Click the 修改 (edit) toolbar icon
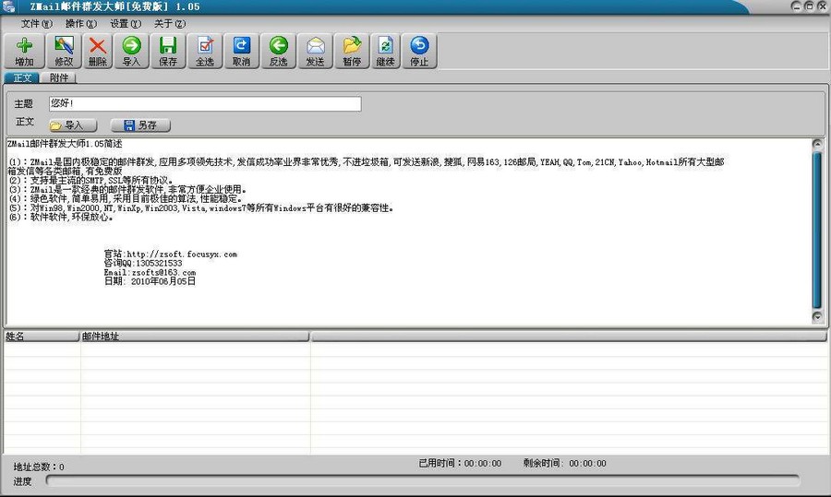The height and width of the screenshot is (497, 831). pyautogui.click(x=64, y=51)
